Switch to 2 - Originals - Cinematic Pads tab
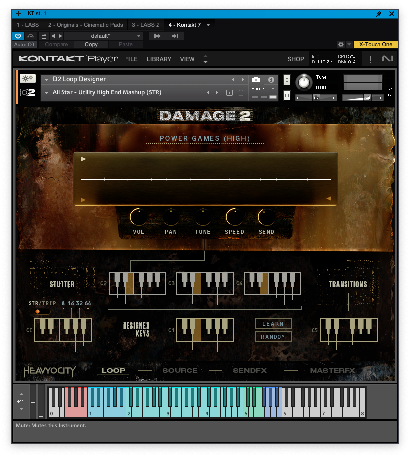Image resolution: width=410 pixels, height=457 pixels. tap(86, 25)
